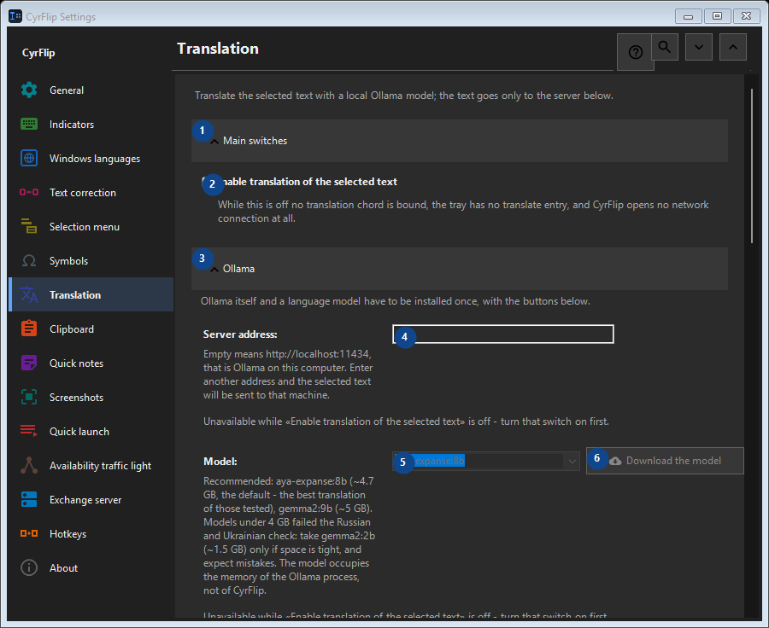Viewport: 769px width, 628px height.
Task: Click the 'Server address:' label
Action: (x=240, y=334)
